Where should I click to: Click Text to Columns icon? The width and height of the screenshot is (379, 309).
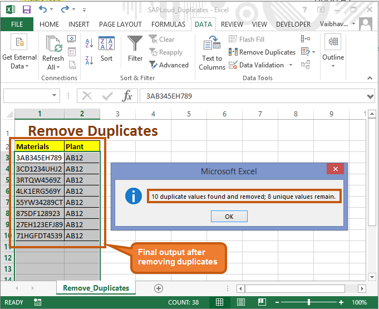click(212, 52)
